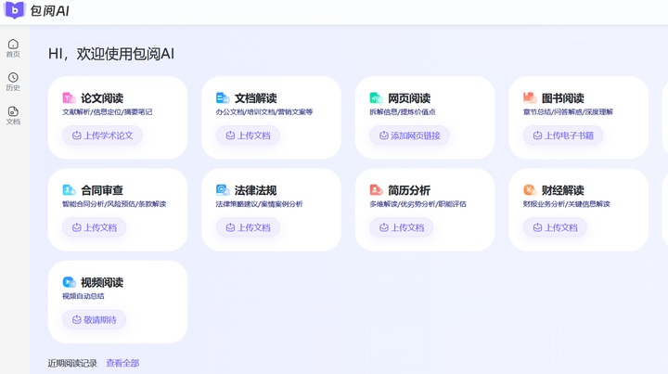Click the 网页阅读 green card icon
The width and height of the screenshot is (668, 374).
click(376, 98)
